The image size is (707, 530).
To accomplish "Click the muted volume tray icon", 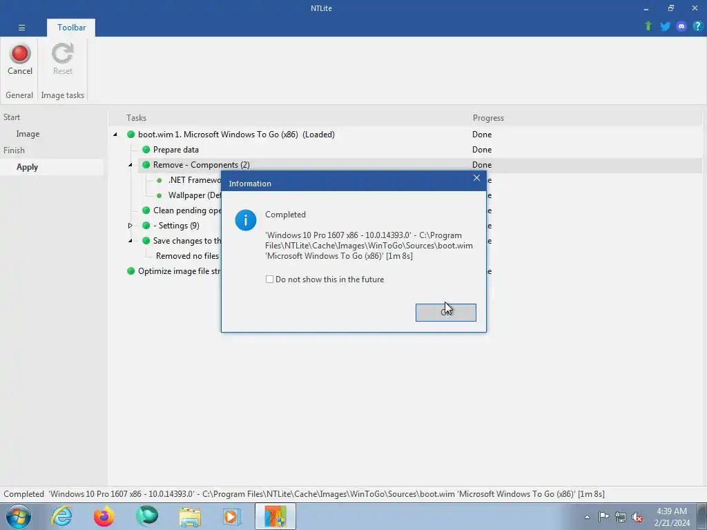I will [637, 517].
